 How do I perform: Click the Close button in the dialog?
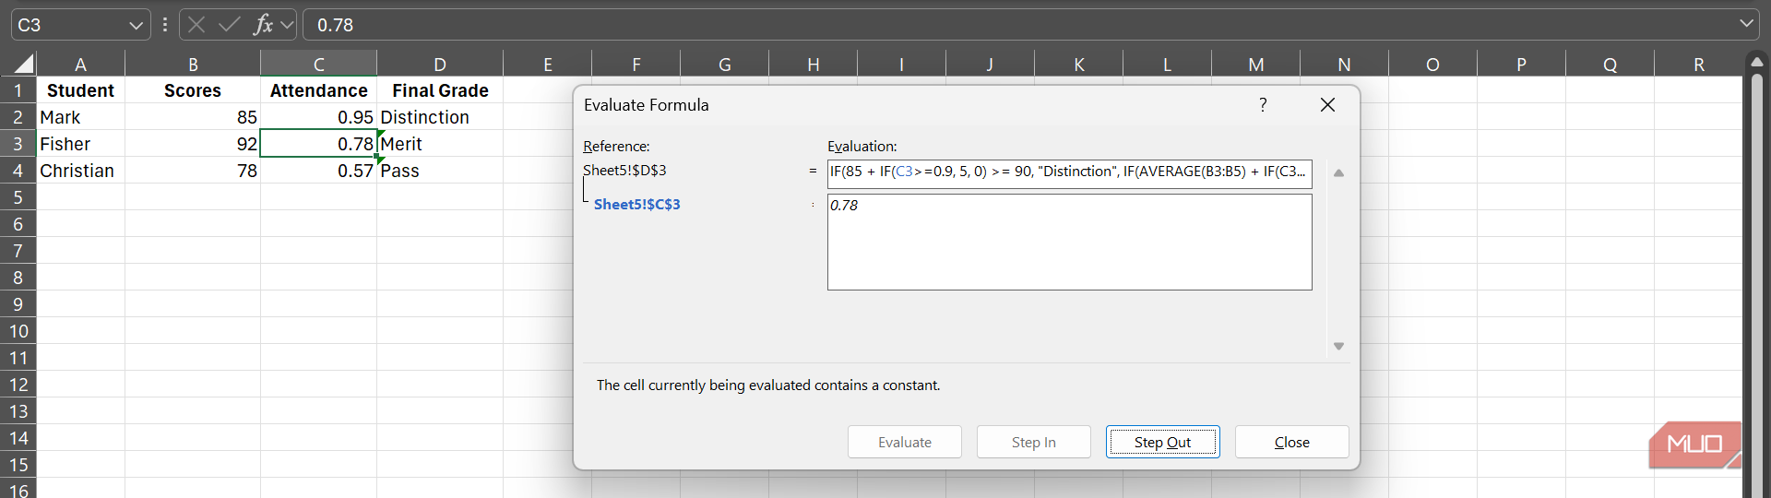tap(1291, 442)
